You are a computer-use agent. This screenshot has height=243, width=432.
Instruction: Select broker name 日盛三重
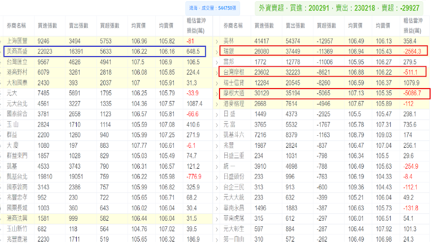pyautogui.click(x=234, y=156)
